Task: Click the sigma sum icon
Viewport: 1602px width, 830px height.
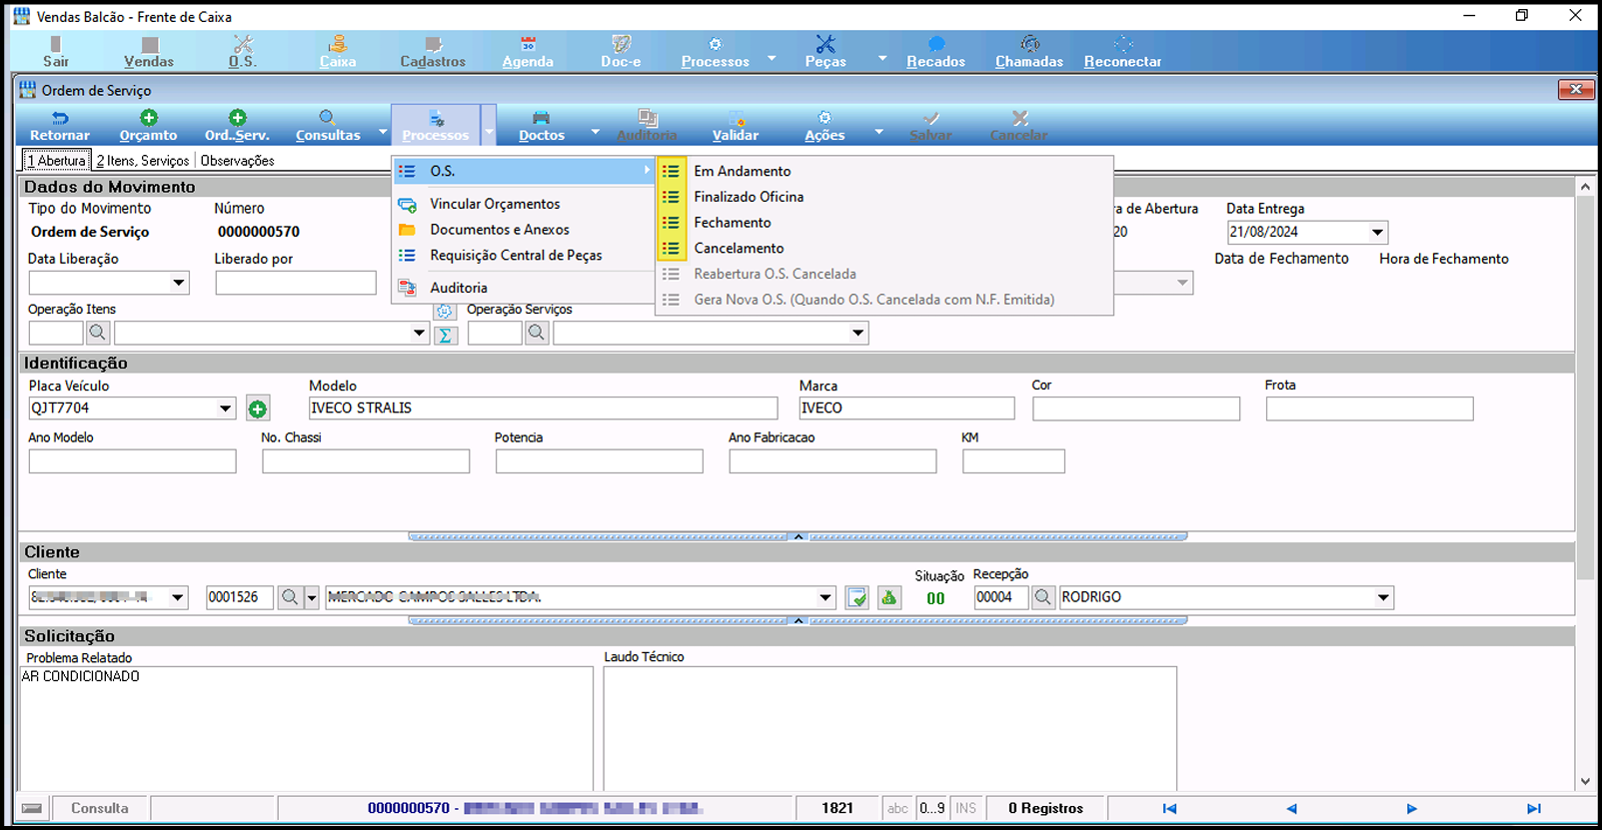Action: (446, 336)
